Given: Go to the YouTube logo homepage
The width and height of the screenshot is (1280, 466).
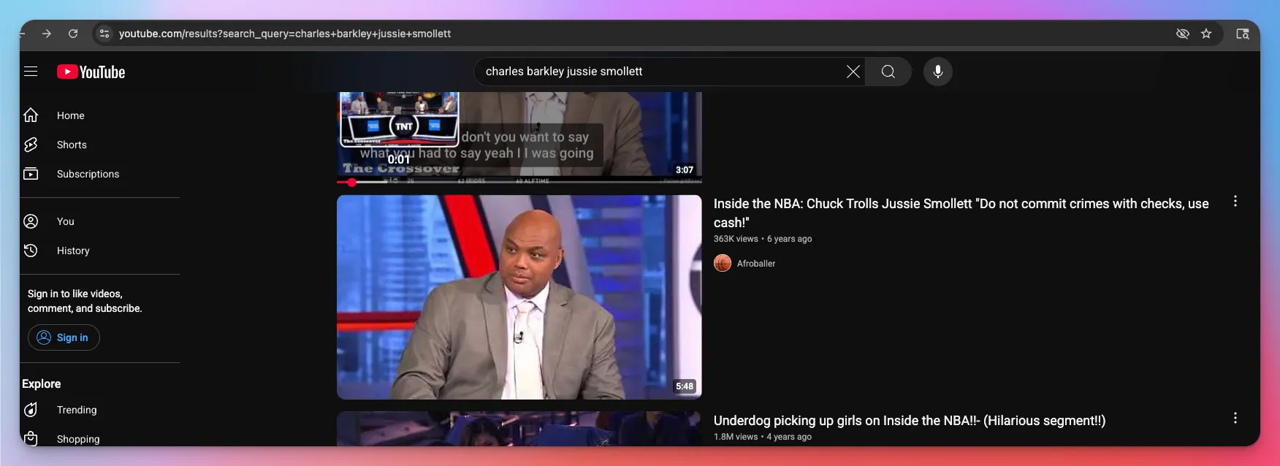Looking at the screenshot, I should coord(91,72).
